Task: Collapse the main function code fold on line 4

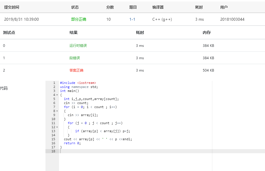Action: tap(57, 95)
